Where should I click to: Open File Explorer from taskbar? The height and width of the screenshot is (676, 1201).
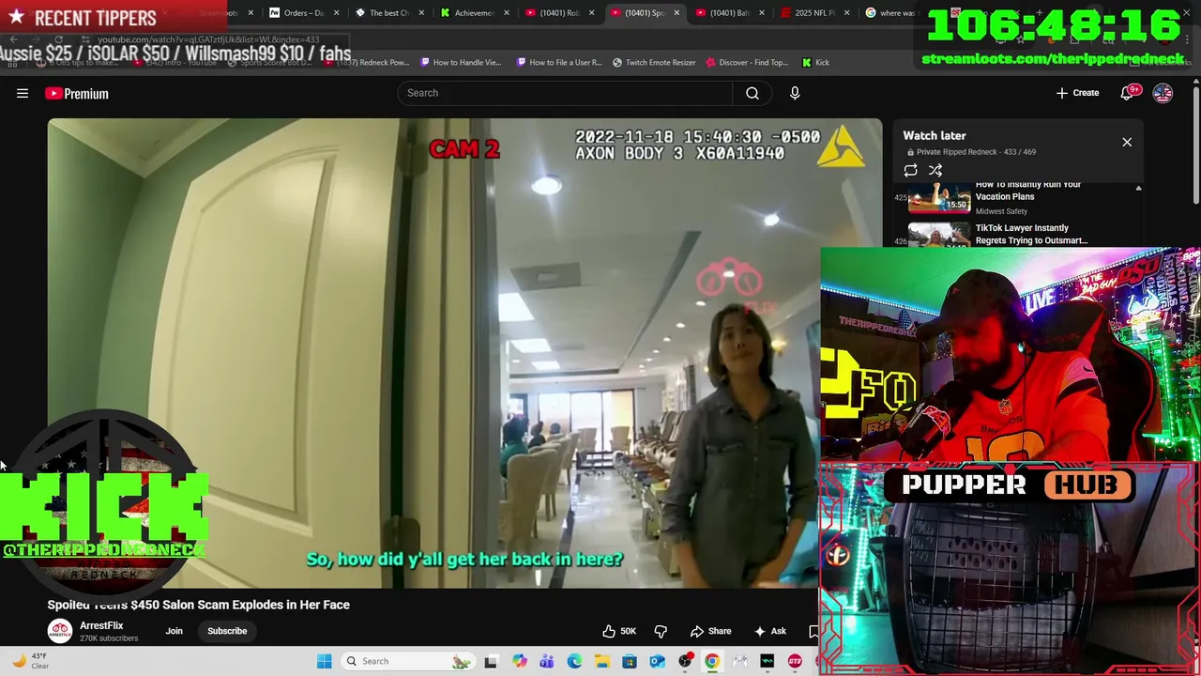(x=601, y=661)
